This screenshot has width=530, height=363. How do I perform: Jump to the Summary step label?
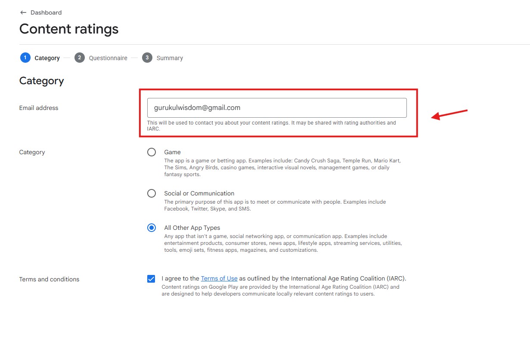pos(170,58)
